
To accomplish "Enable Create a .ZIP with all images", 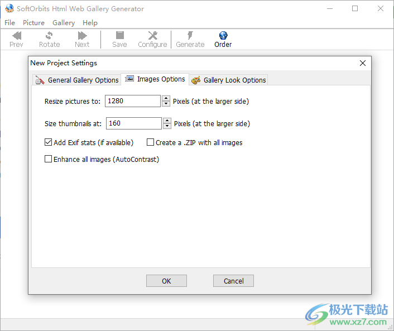I will point(150,142).
